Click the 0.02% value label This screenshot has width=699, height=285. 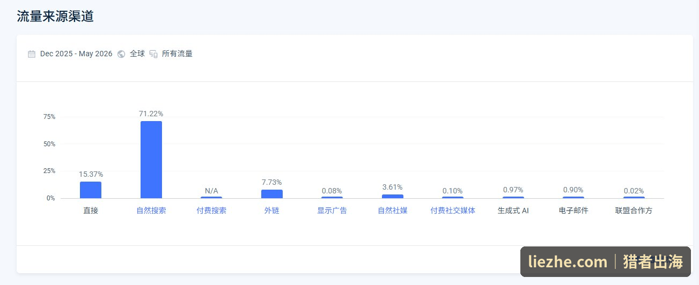(634, 191)
